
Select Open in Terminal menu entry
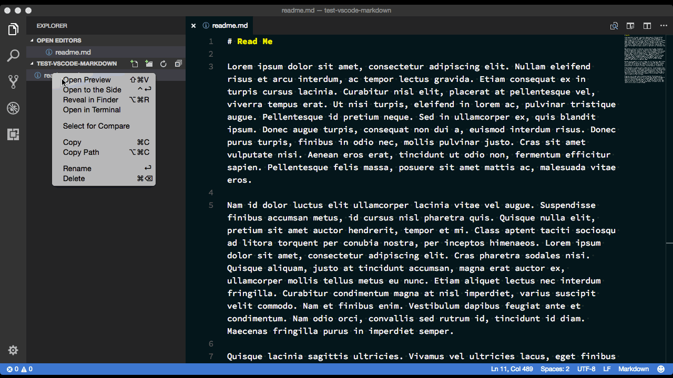click(104, 110)
